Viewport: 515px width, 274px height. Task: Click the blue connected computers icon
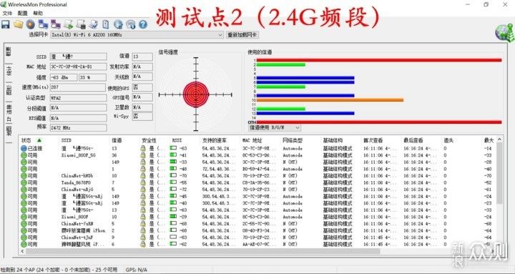(x=43, y=24)
